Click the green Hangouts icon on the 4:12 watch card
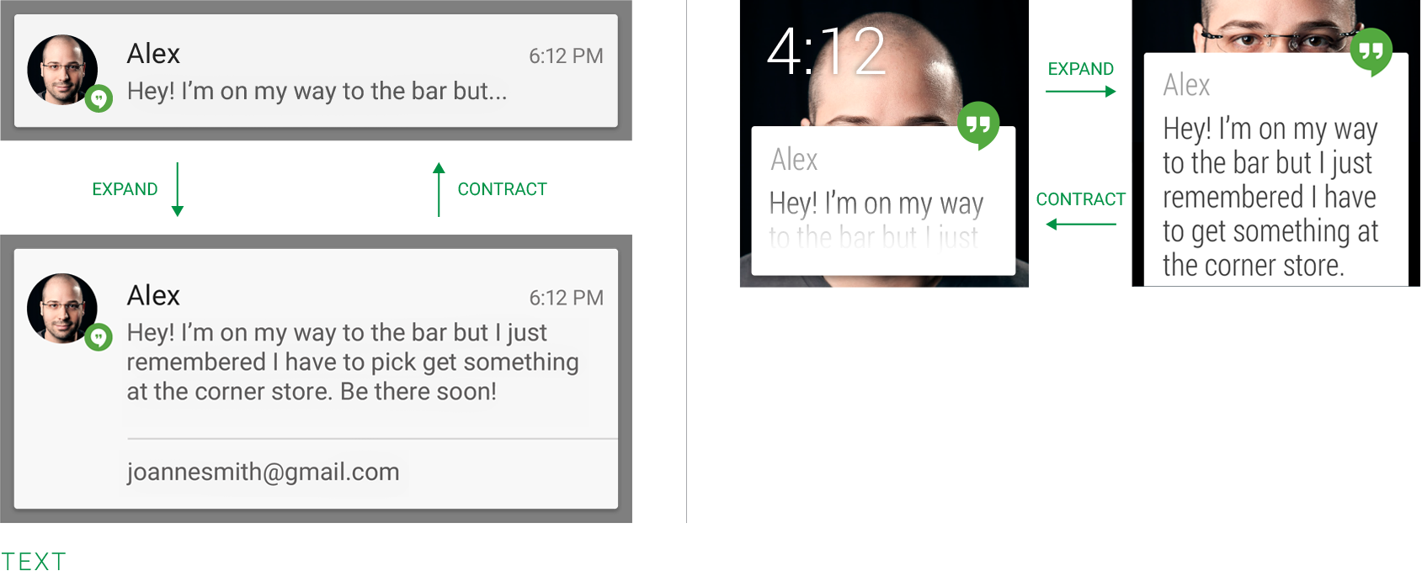Screen dimensions: 1422x576 pos(978,125)
